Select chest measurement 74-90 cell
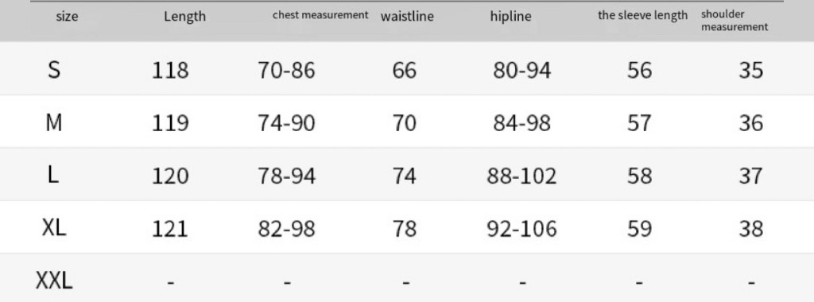Image resolution: width=814 pixels, height=302 pixels. click(286, 123)
